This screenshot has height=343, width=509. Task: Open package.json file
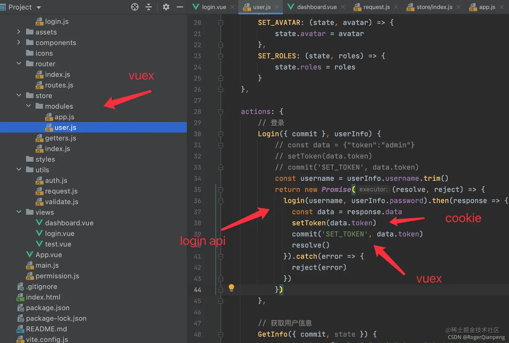point(43,308)
